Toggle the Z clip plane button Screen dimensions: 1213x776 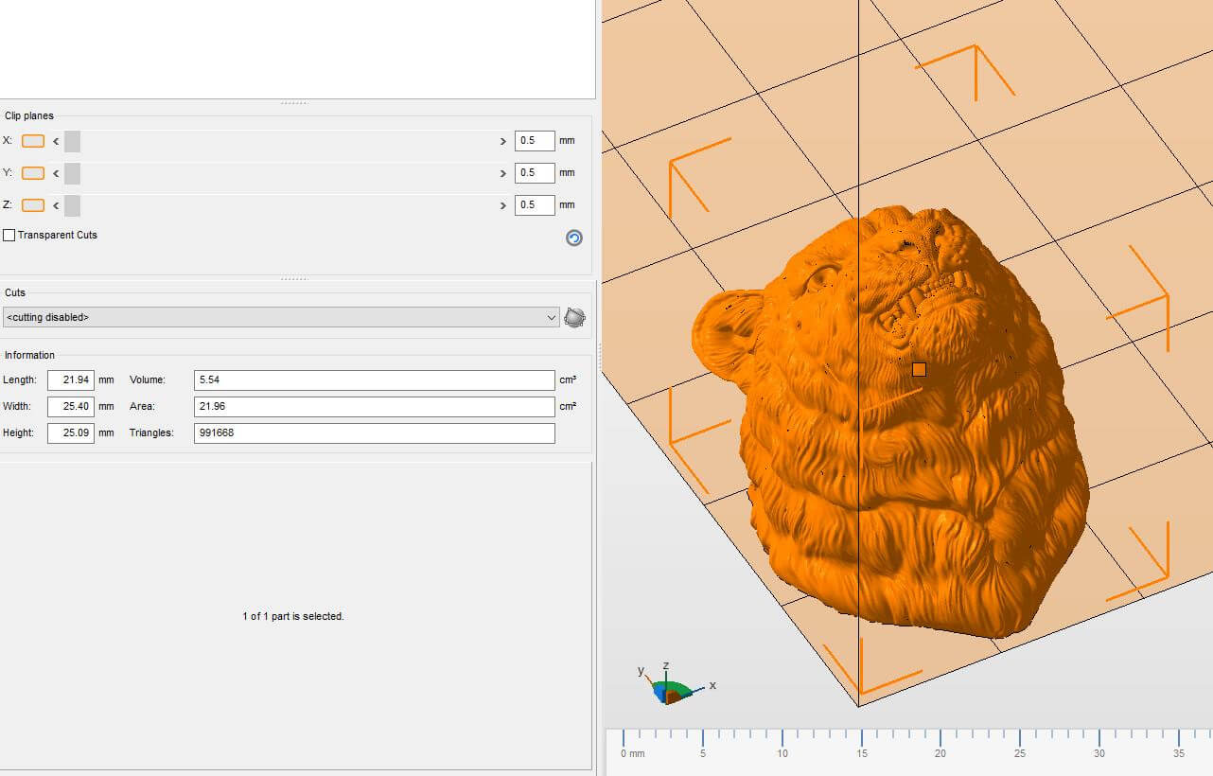click(33, 205)
